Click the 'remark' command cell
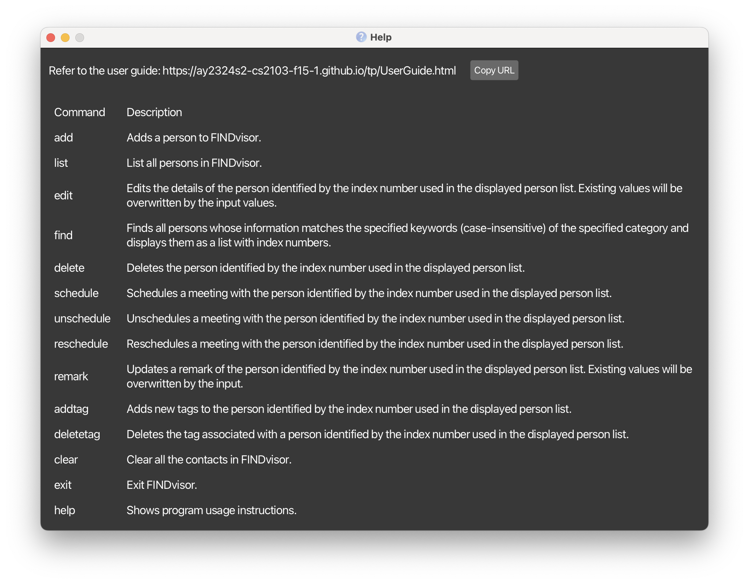The height and width of the screenshot is (584, 749). [71, 376]
